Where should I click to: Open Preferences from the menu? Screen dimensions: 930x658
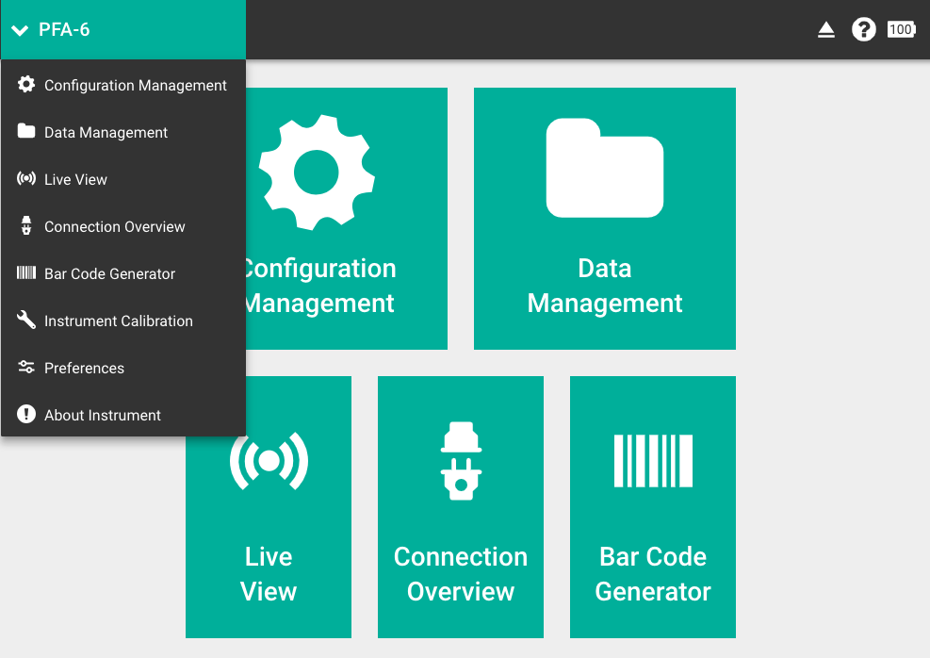coord(84,368)
